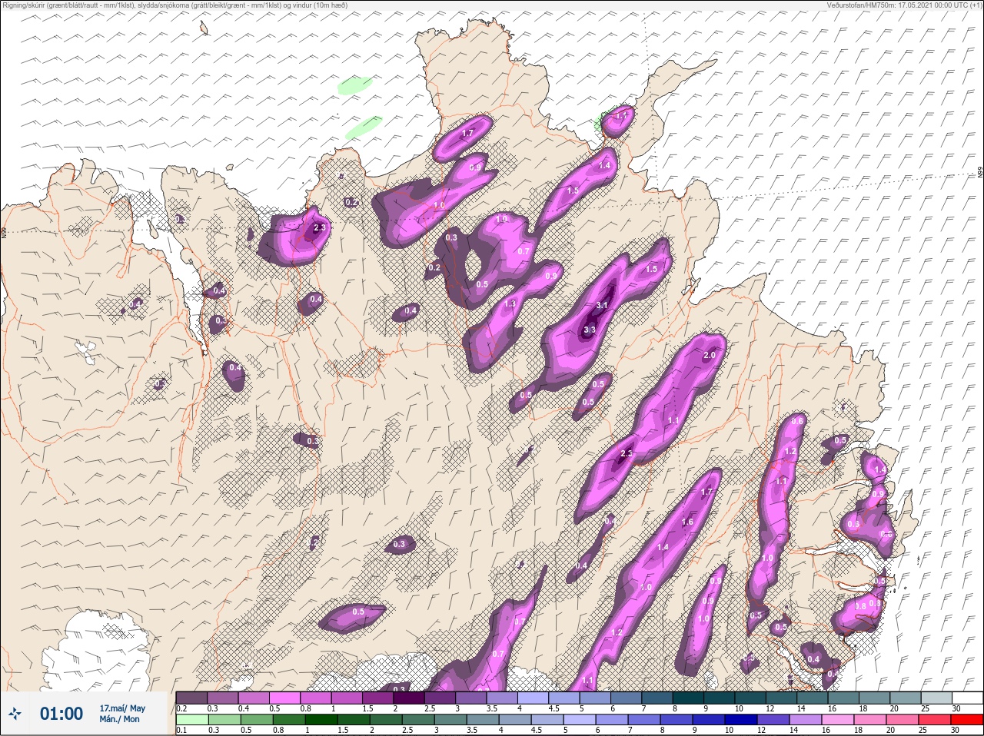
Task: Select the upper-row legend swatch between 8 and 9
Action: point(690,698)
